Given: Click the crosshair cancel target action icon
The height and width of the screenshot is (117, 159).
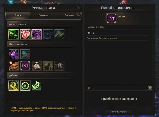Looking at the screenshot, I should [25, 86].
